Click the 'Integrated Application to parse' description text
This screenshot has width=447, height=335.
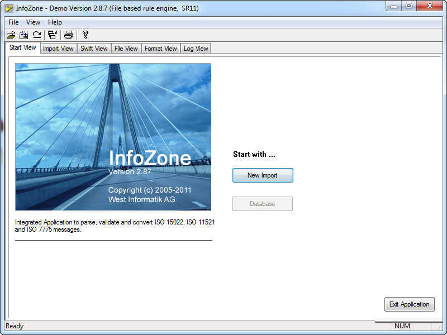[x=115, y=226]
